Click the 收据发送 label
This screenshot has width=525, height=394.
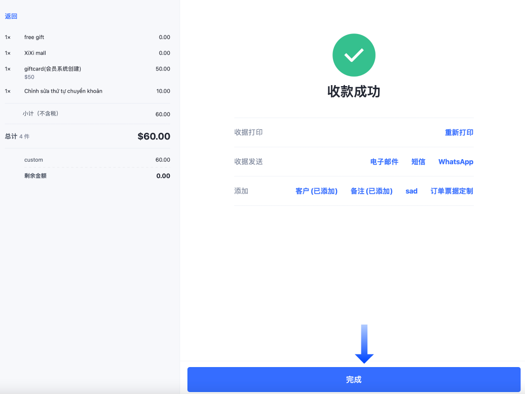[248, 162]
